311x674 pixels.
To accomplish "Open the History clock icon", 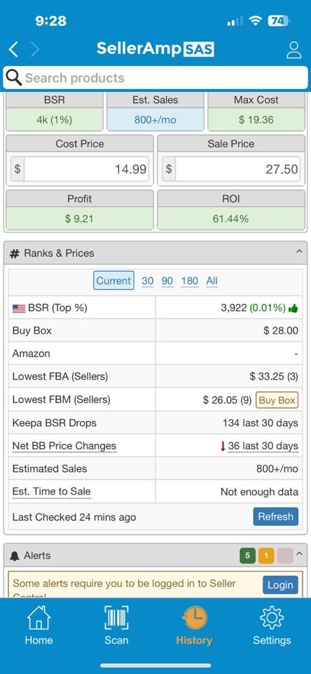I will (x=194, y=618).
